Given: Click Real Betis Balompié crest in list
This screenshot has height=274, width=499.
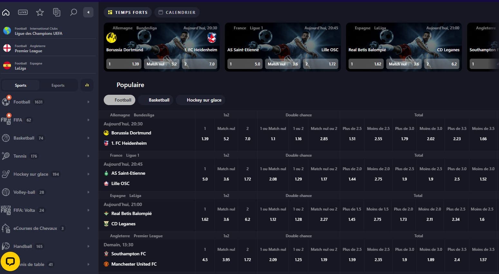Looking at the screenshot, I should pyautogui.click(x=106, y=213).
